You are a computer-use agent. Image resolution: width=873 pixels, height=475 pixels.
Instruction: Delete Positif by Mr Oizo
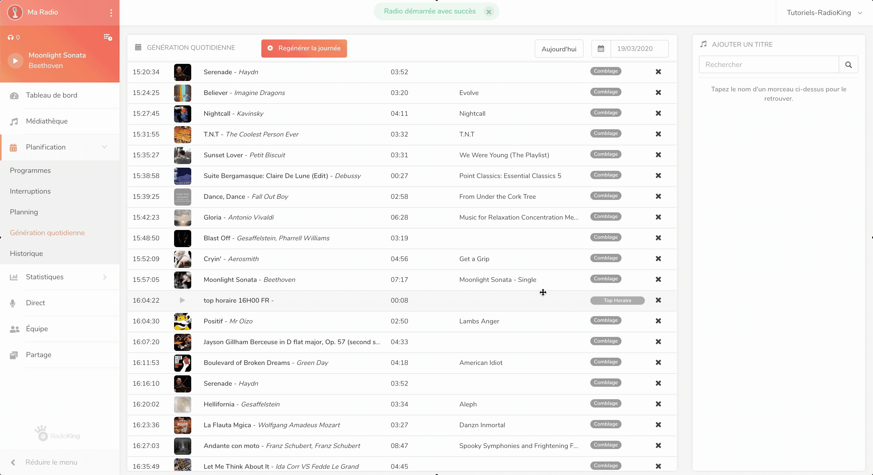[658, 321]
